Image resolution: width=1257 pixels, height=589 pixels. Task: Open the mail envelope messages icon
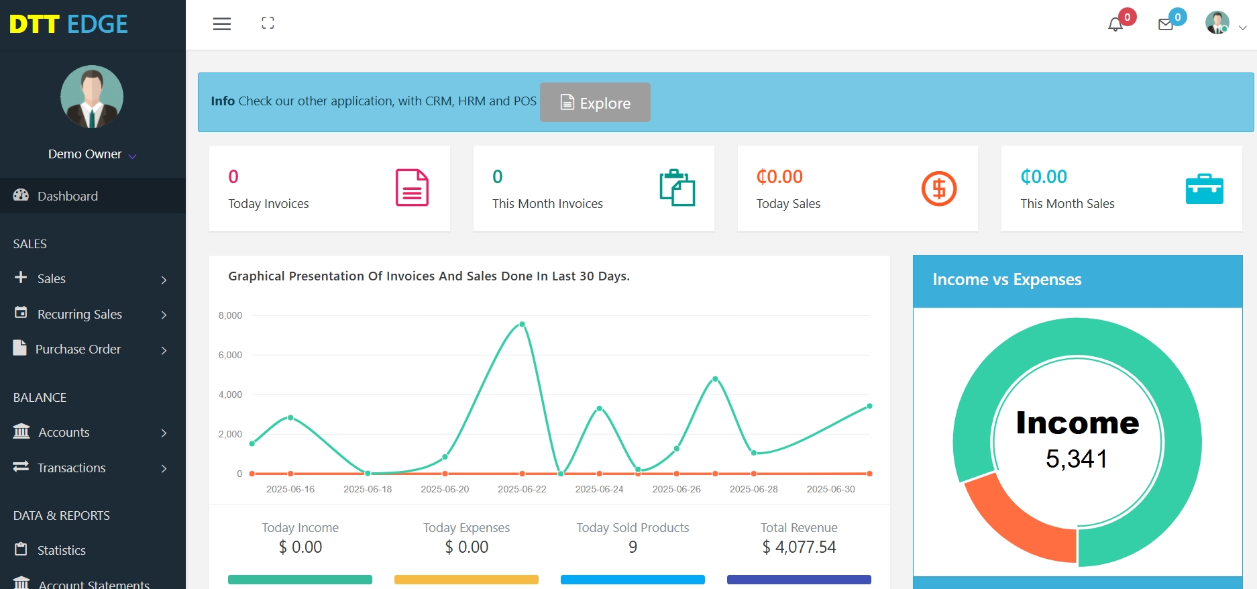click(x=1166, y=25)
